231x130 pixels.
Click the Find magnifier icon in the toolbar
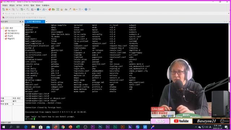(x=28, y=9)
